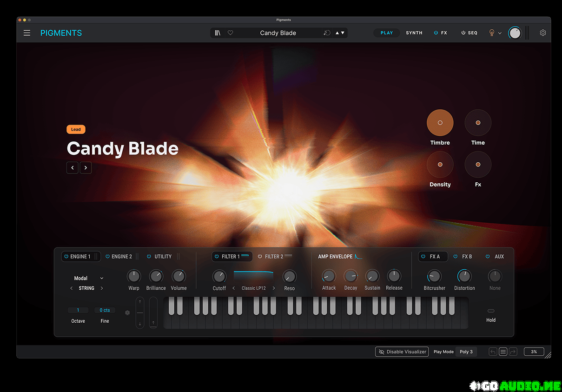This screenshot has height=392, width=562.
Task: Open the edit history list icon
Action: (x=503, y=352)
